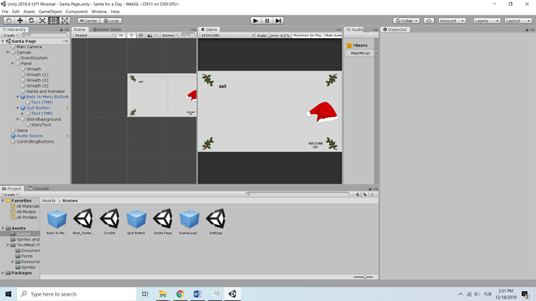Start Play mode

click(x=256, y=21)
